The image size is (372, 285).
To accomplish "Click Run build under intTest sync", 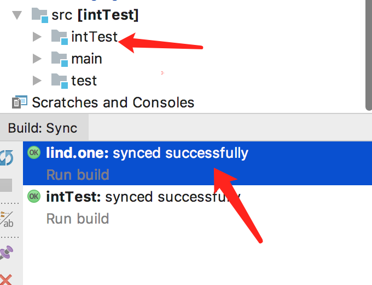I will click(78, 218).
